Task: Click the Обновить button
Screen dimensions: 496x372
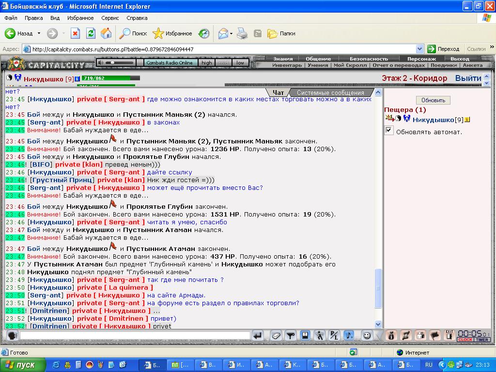Action: 433,100
